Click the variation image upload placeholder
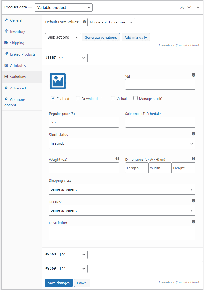 click(58, 81)
